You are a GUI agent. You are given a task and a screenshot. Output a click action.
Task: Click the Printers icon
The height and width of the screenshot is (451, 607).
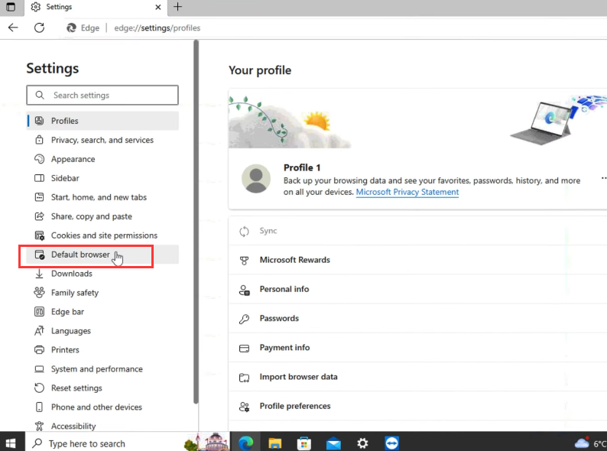(39, 350)
